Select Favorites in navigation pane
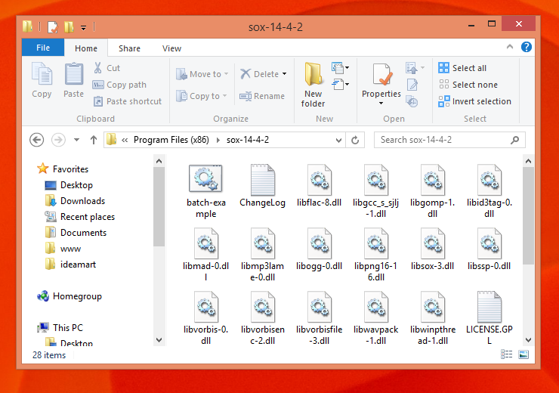 tap(63, 169)
